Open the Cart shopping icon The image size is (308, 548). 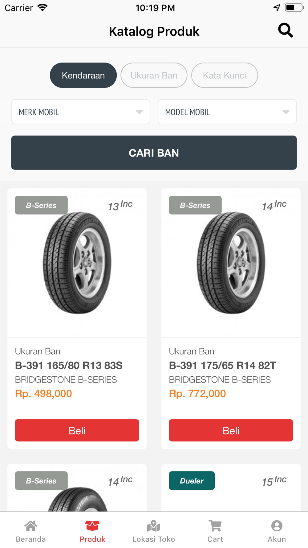tap(215, 526)
